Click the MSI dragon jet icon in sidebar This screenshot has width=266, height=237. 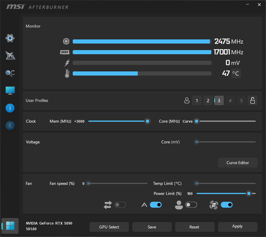pyautogui.click(x=10, y=55)
